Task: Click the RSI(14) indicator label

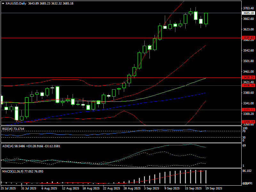Action: click(x=13, y=129)
